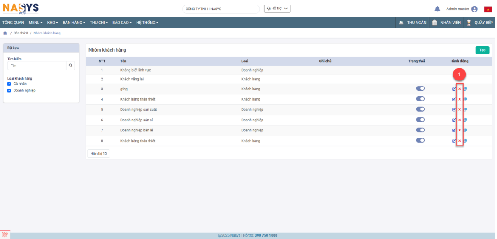The image size is (497, 239).
Task: Click the Vietnam flag language icon
Action: click(488, 9)
